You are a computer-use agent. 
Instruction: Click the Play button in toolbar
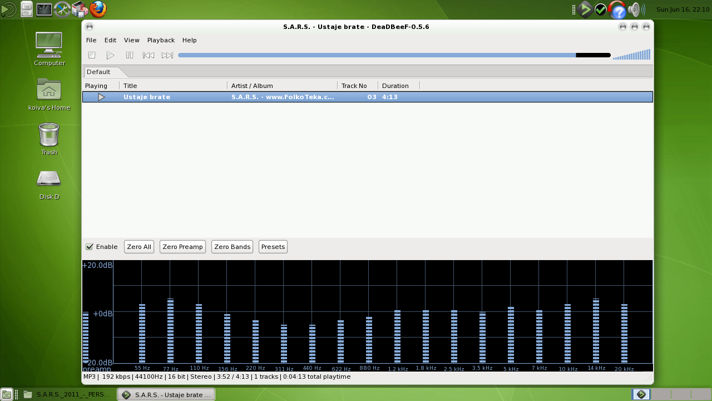tap(110, 55)
